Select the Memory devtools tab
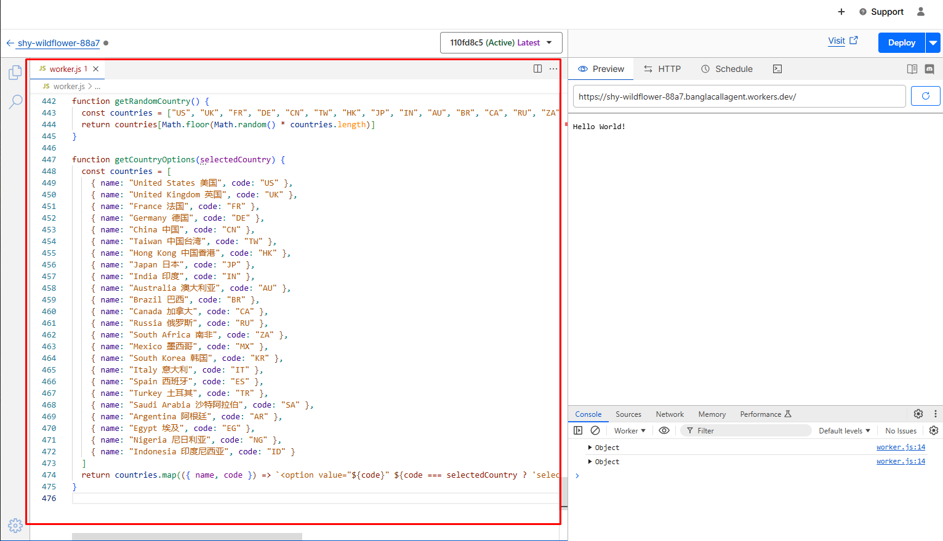943x541 pixels. [712, 414]
